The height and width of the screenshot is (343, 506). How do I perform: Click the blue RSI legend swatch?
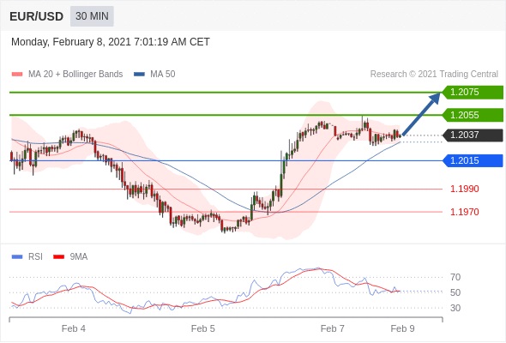(17, 257)
